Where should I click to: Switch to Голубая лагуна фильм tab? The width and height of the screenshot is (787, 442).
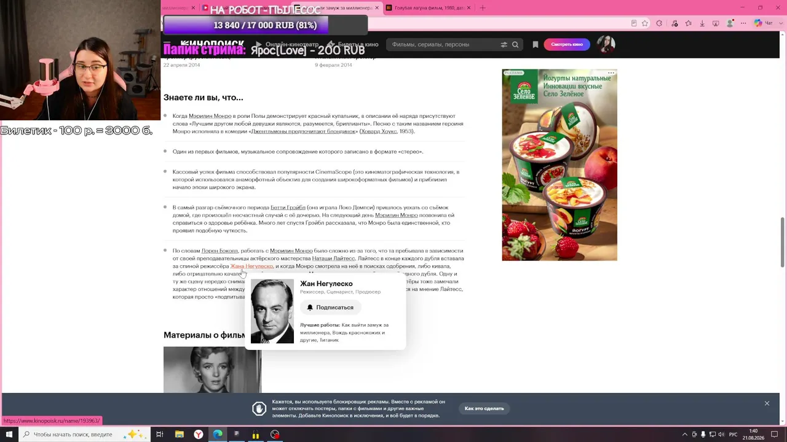pyautogui.click(x=428, y=8)
